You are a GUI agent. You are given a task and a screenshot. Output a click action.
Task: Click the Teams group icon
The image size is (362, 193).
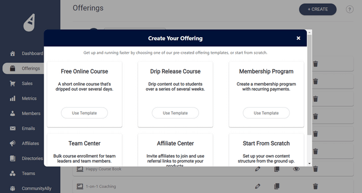(12, 173)
